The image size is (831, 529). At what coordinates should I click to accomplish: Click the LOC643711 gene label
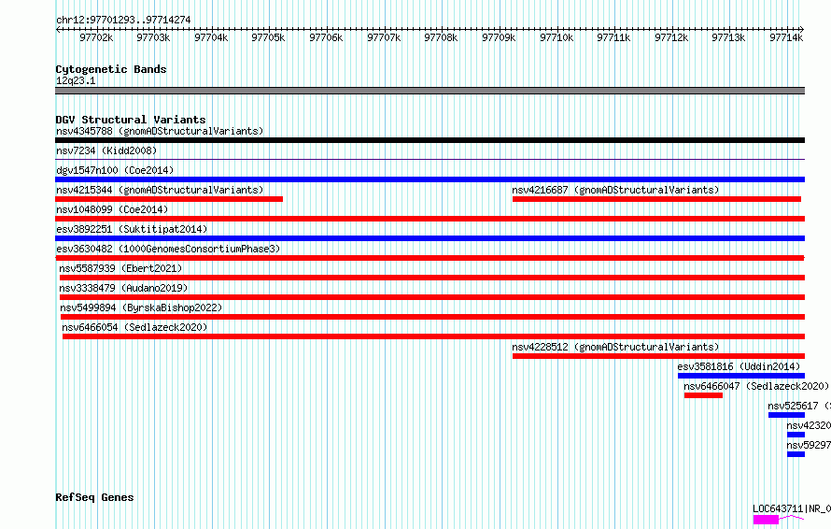pos(791,508)
